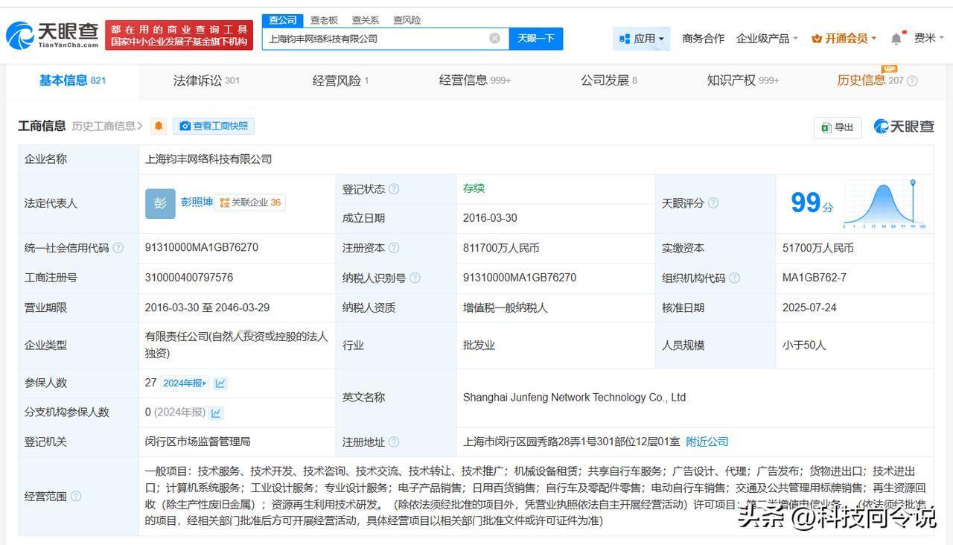Viewport: 953px width, 545px height.
Task: Click the 2016-03-30 establishment date value
Action: [x=490, y=218]
